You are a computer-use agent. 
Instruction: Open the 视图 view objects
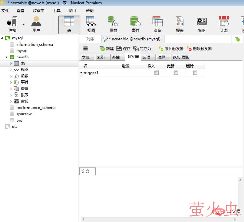[91, 25]
